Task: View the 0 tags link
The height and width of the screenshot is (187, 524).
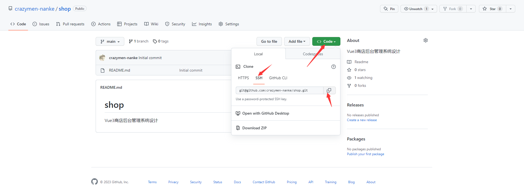Action: (161, 41)
